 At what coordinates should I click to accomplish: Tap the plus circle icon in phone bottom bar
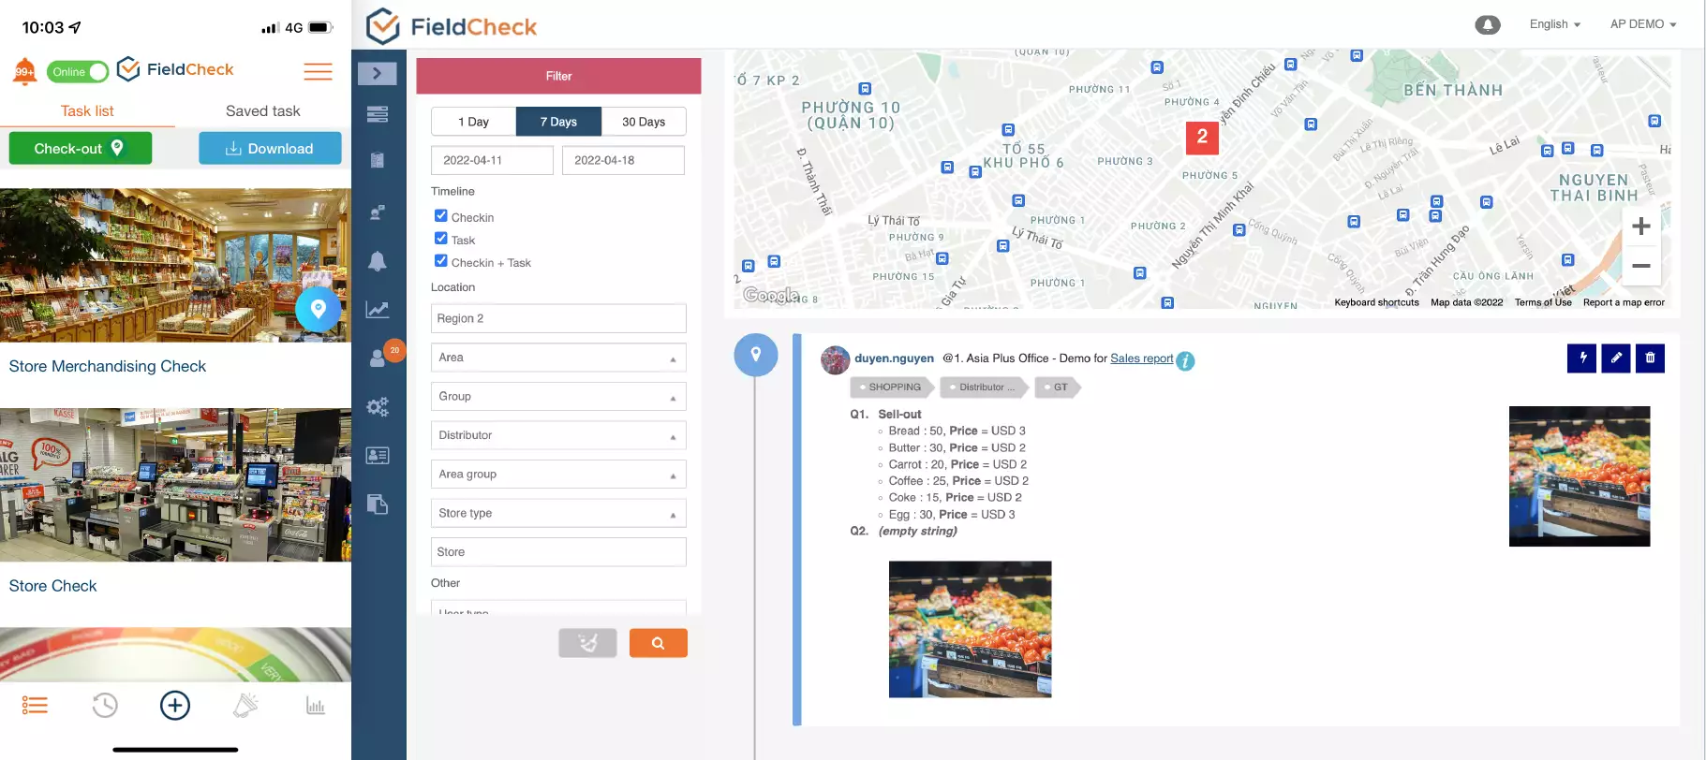click(x=175, y=706)
